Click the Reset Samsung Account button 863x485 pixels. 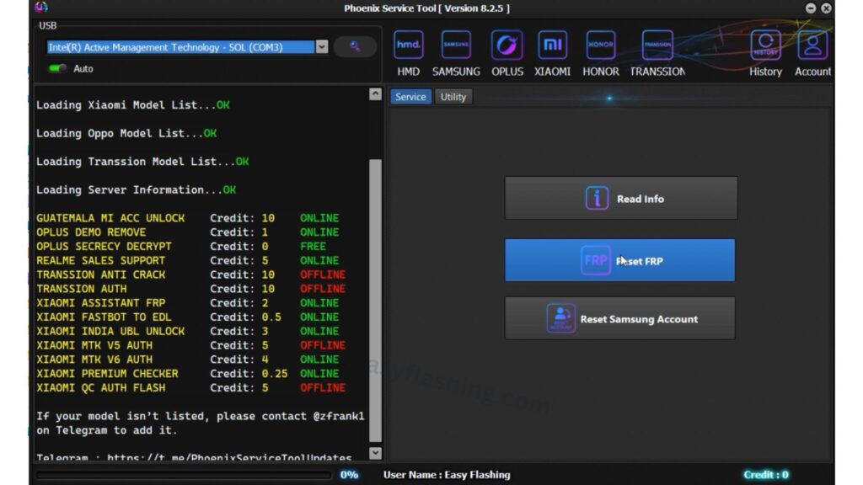[620, 318]
